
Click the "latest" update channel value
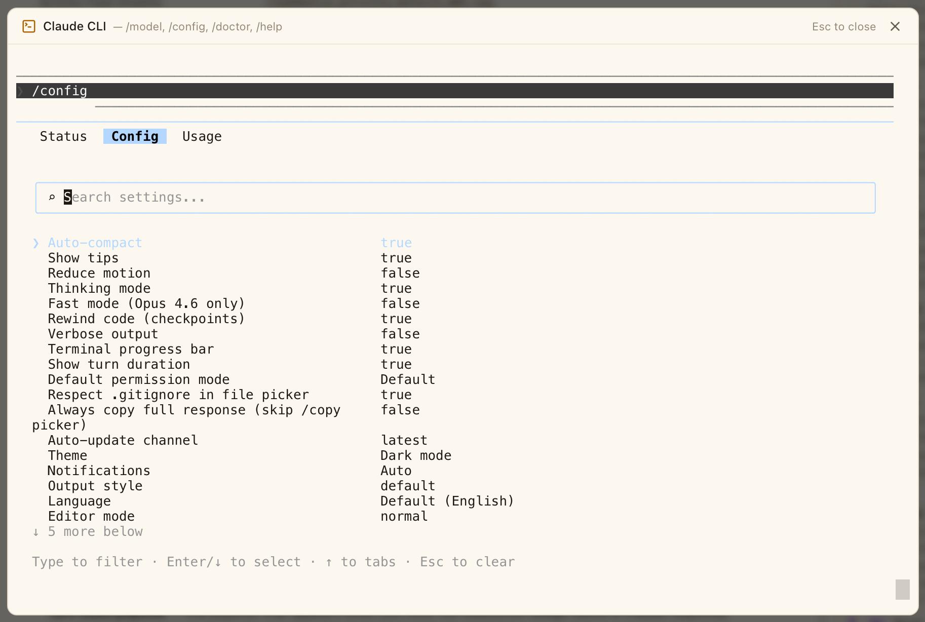404,441
